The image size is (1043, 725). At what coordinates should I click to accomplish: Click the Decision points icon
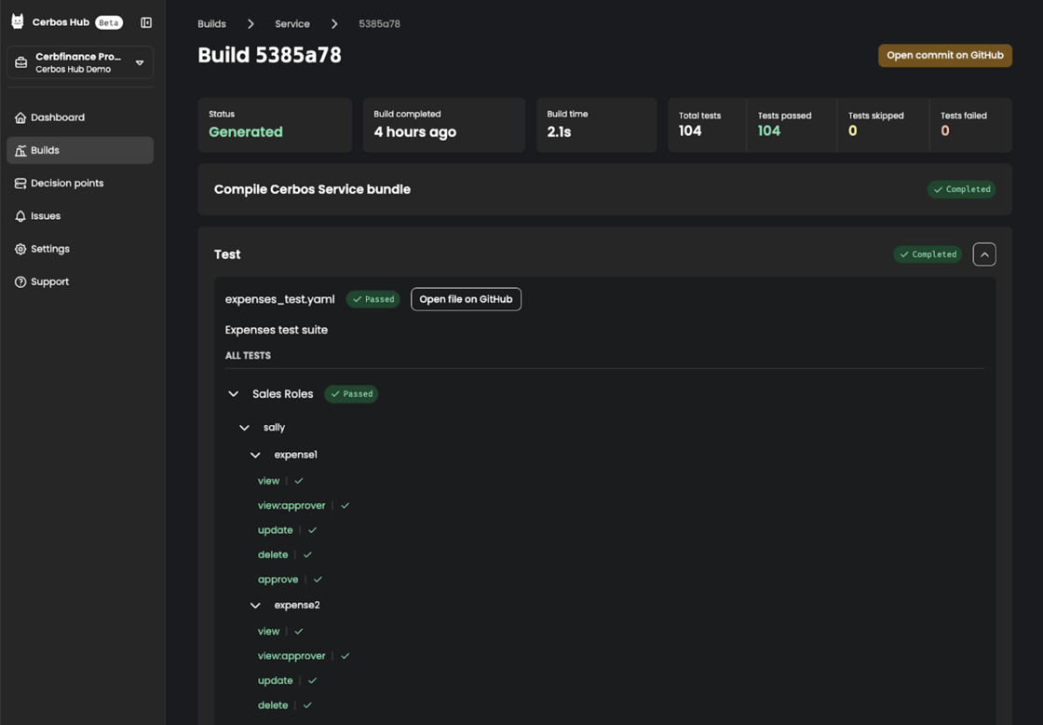coord(20,184)
